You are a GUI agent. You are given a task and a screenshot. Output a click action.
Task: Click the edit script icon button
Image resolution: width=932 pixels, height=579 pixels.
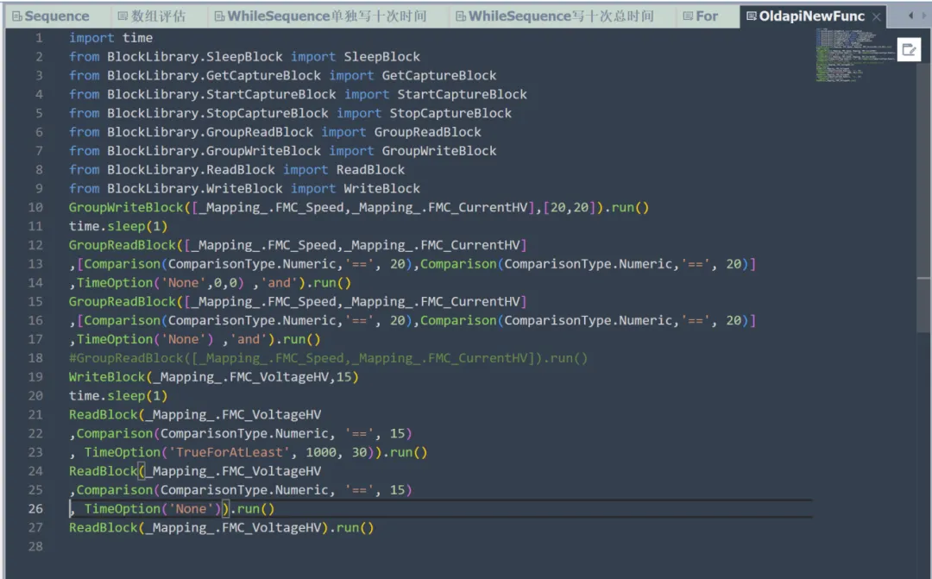point(909,49)
